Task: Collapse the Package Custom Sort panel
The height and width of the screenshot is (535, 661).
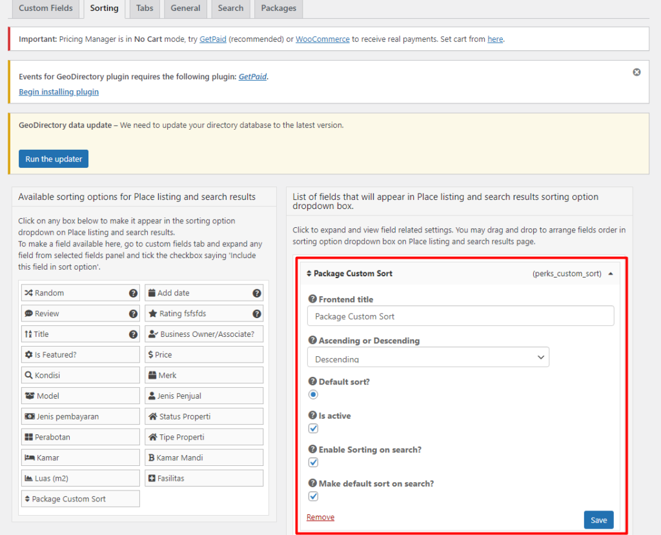Action: tap(611, 274)
